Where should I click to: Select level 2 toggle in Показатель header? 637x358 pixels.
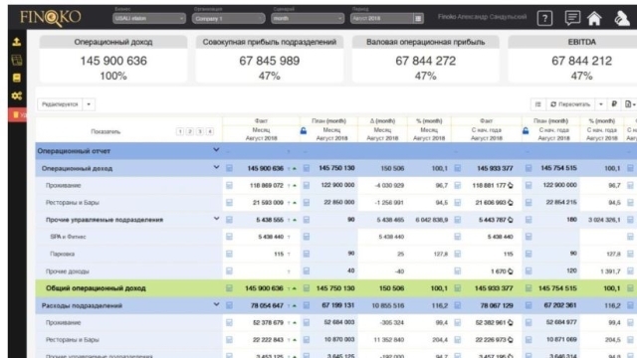190,131
